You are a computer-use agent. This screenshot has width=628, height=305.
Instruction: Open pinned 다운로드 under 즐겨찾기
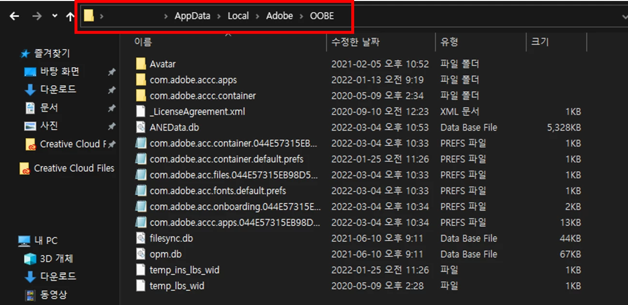coord(58,89)
